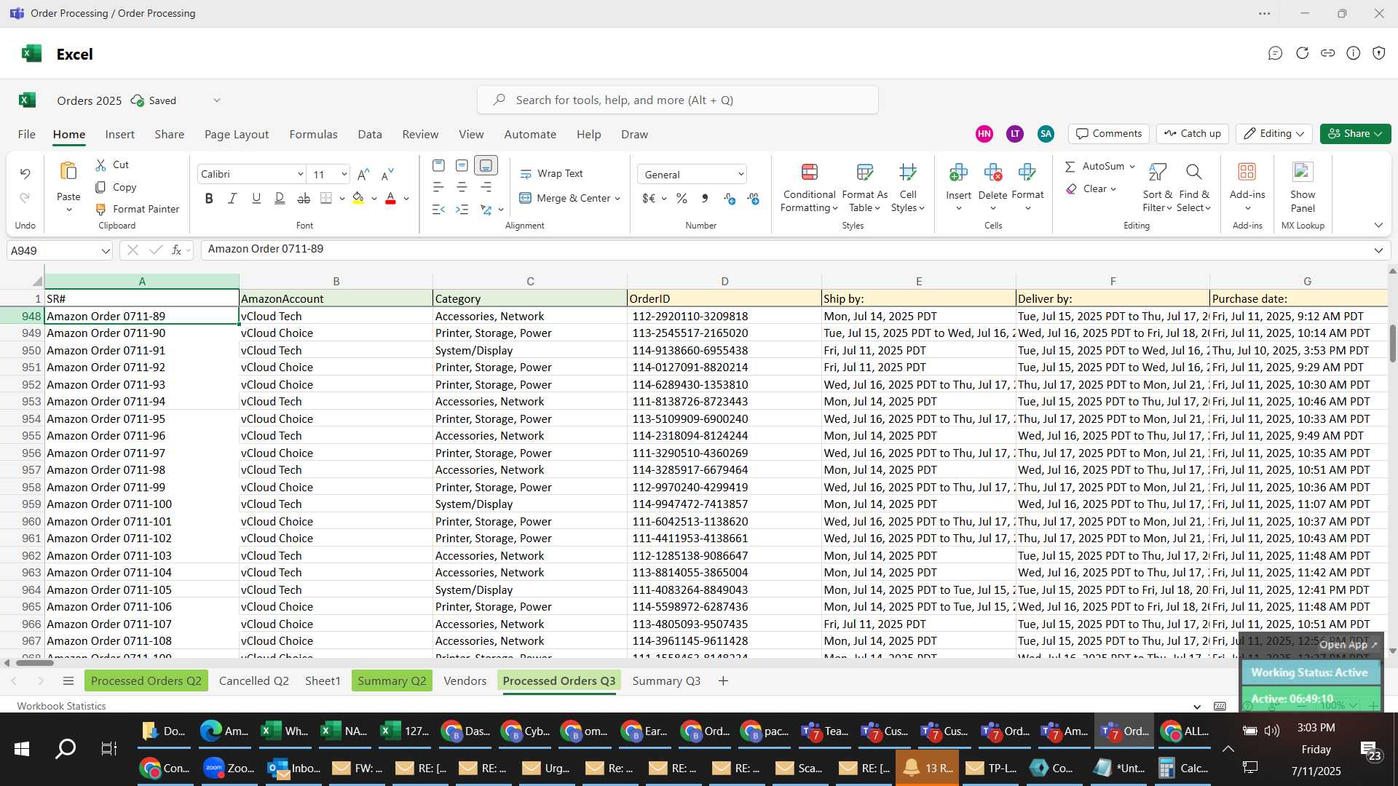Open Windows Start menu
Image resolution: width=1398 pixels, height=786 pixels.
click(x=22, y=749)
